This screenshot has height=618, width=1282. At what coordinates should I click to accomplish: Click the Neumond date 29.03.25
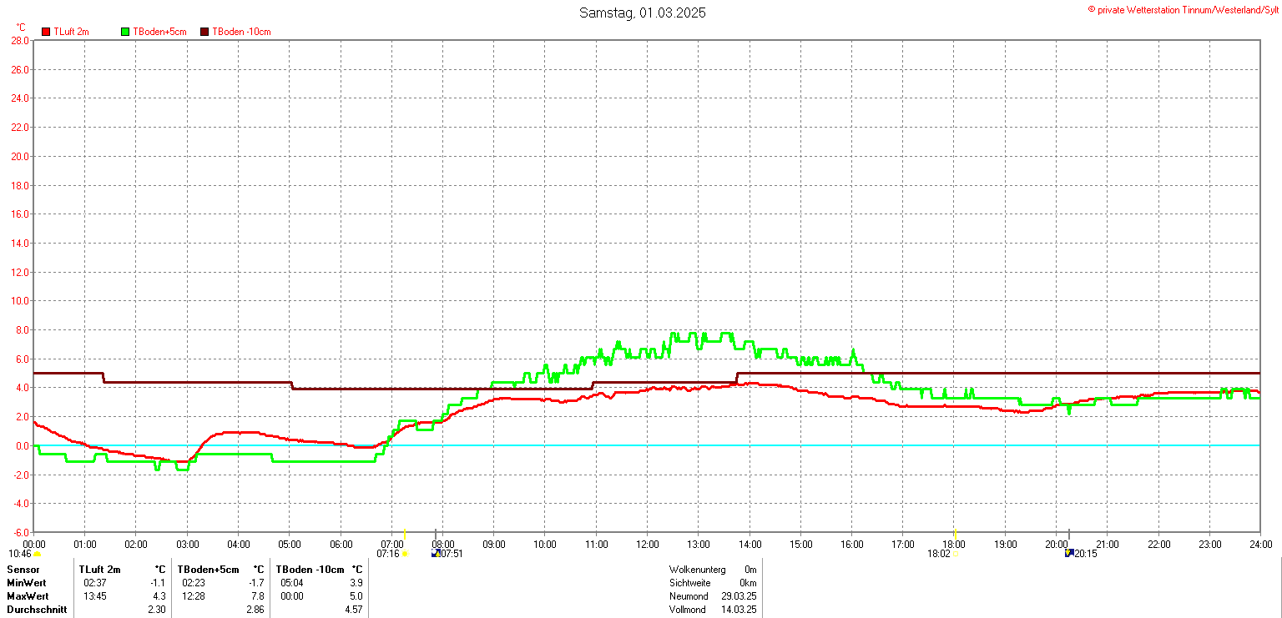[x=739, y=596]
